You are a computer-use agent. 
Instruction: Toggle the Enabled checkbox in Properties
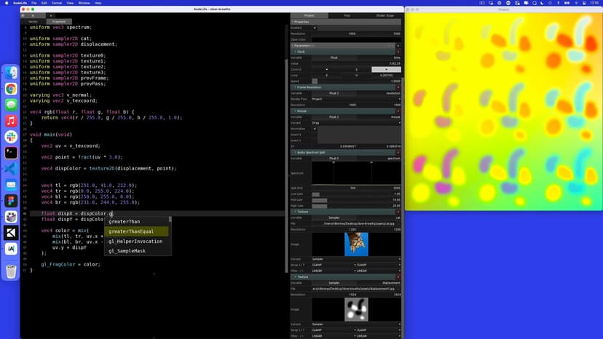tap(315, 28)
